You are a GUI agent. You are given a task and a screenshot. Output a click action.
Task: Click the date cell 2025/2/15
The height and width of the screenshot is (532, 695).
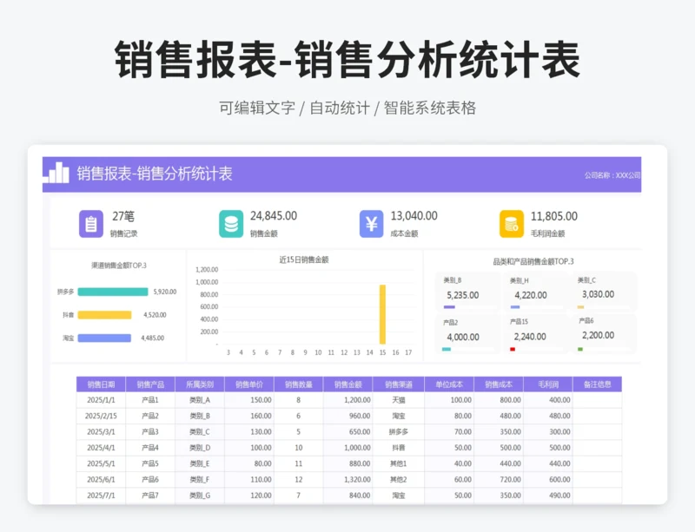(x=101, y=416)
